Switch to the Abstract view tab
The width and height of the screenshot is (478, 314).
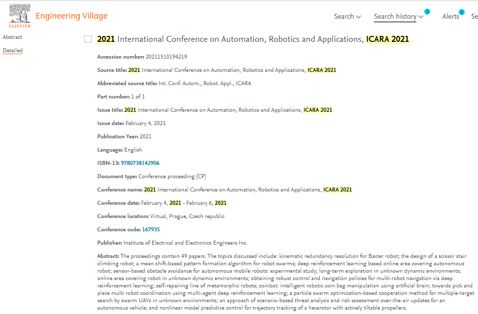point(12,37)
